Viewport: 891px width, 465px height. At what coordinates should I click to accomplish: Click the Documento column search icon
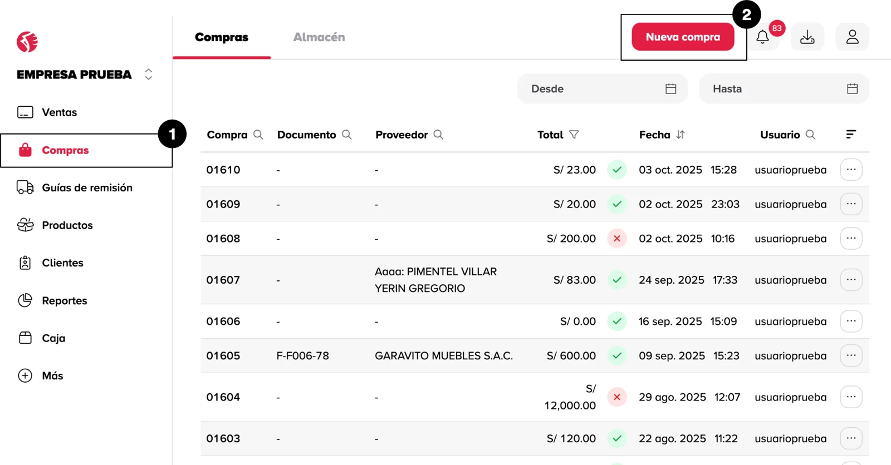click(x=347, y=135)
